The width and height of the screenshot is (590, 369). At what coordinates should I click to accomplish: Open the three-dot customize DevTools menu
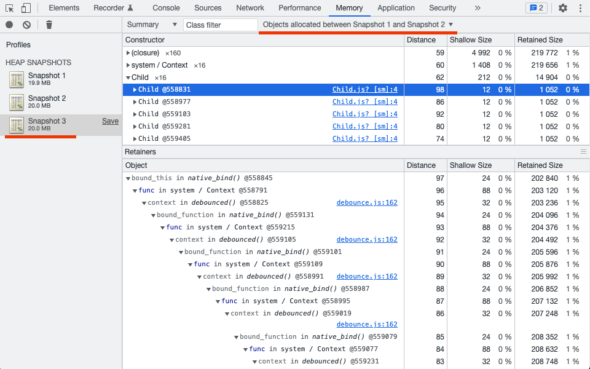coord(580,8)
